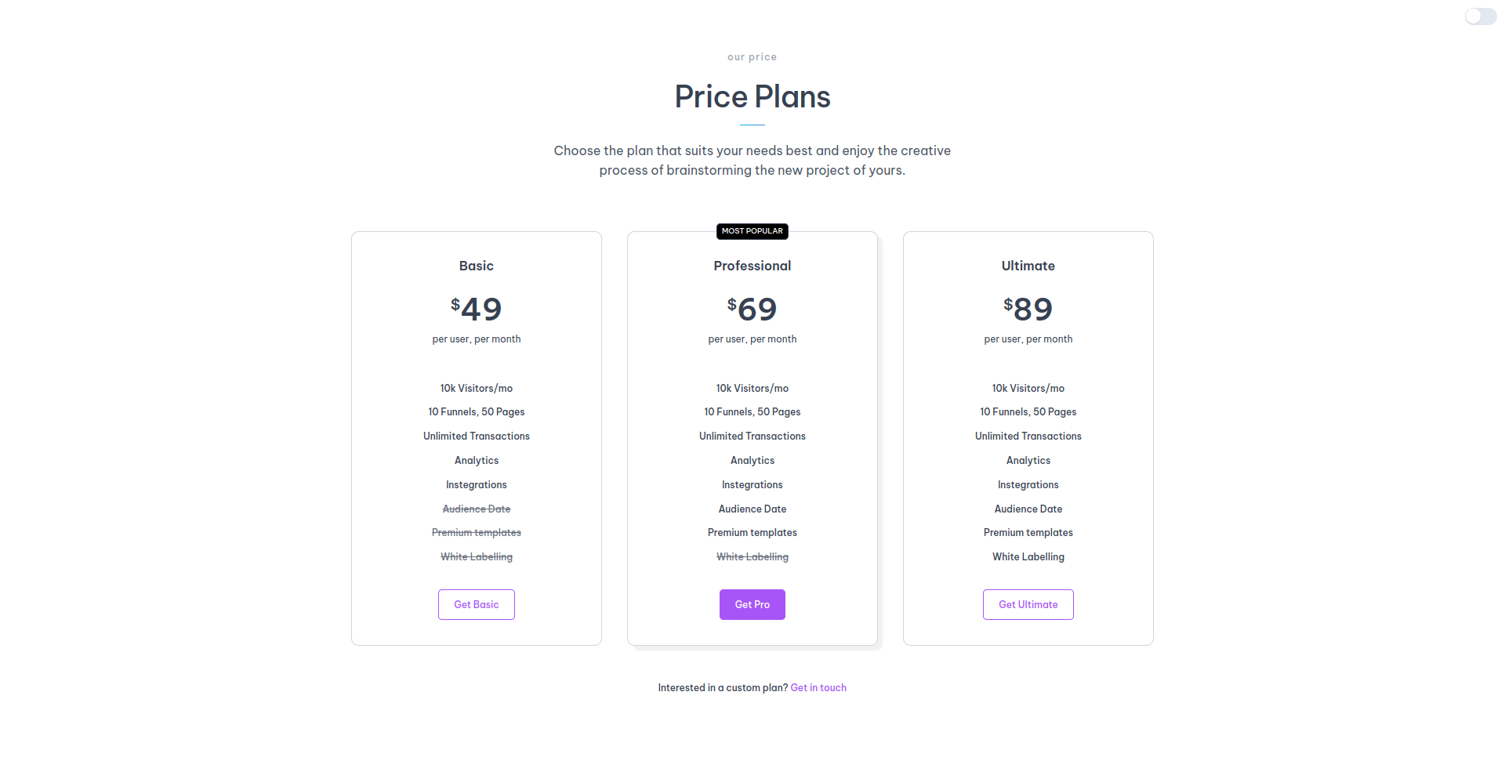Click the Professional plan title
The image size is (1505, 768).
coord(752,266)
